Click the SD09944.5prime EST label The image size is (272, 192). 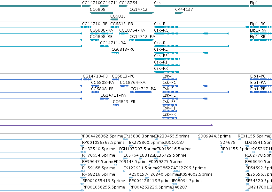coord(214,137)
